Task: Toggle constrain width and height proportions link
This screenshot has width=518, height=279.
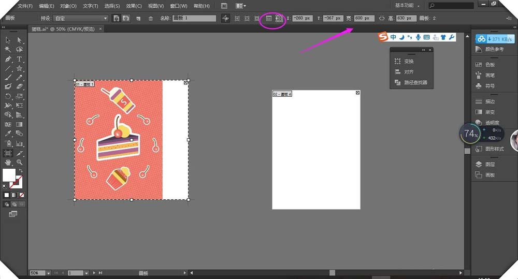Action: (382, 19)
